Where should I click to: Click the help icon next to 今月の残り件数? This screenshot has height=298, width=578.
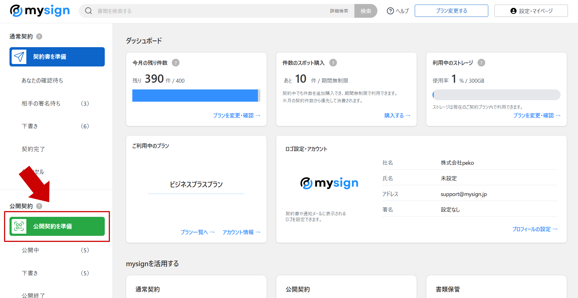176,62
